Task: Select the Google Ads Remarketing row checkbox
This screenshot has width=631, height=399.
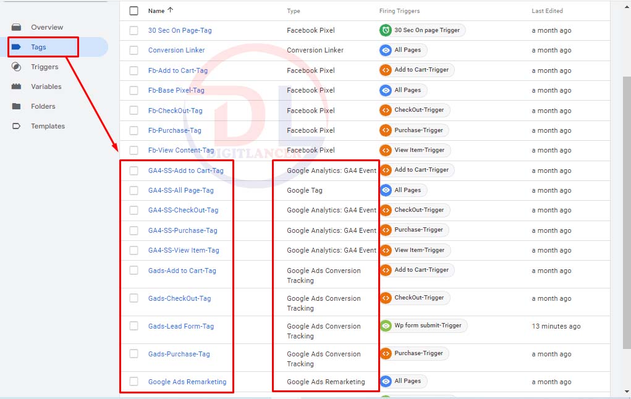Action: (133, 381)
